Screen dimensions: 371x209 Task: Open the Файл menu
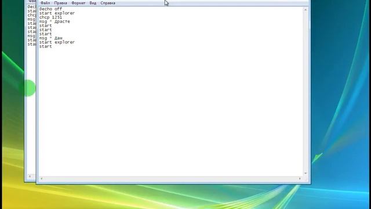[x=45, y=3]
